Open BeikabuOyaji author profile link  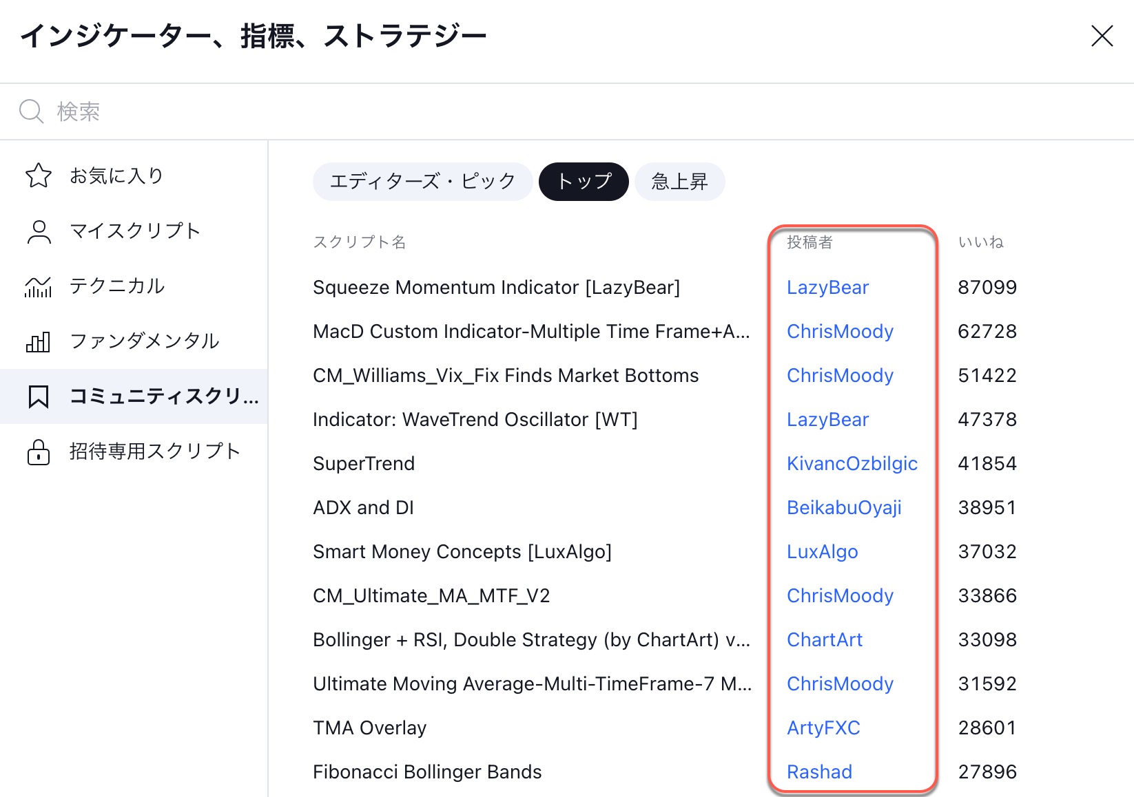tap(844, 508)
